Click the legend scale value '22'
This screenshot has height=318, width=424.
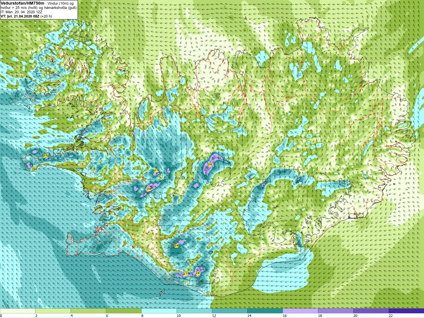391,316
